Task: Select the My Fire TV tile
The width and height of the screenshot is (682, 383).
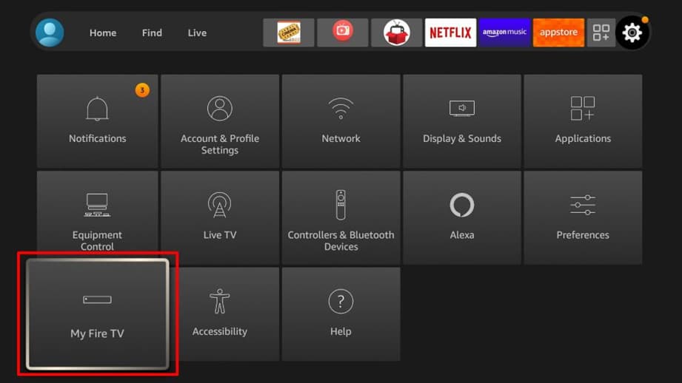Action: [x=97, y=313]
